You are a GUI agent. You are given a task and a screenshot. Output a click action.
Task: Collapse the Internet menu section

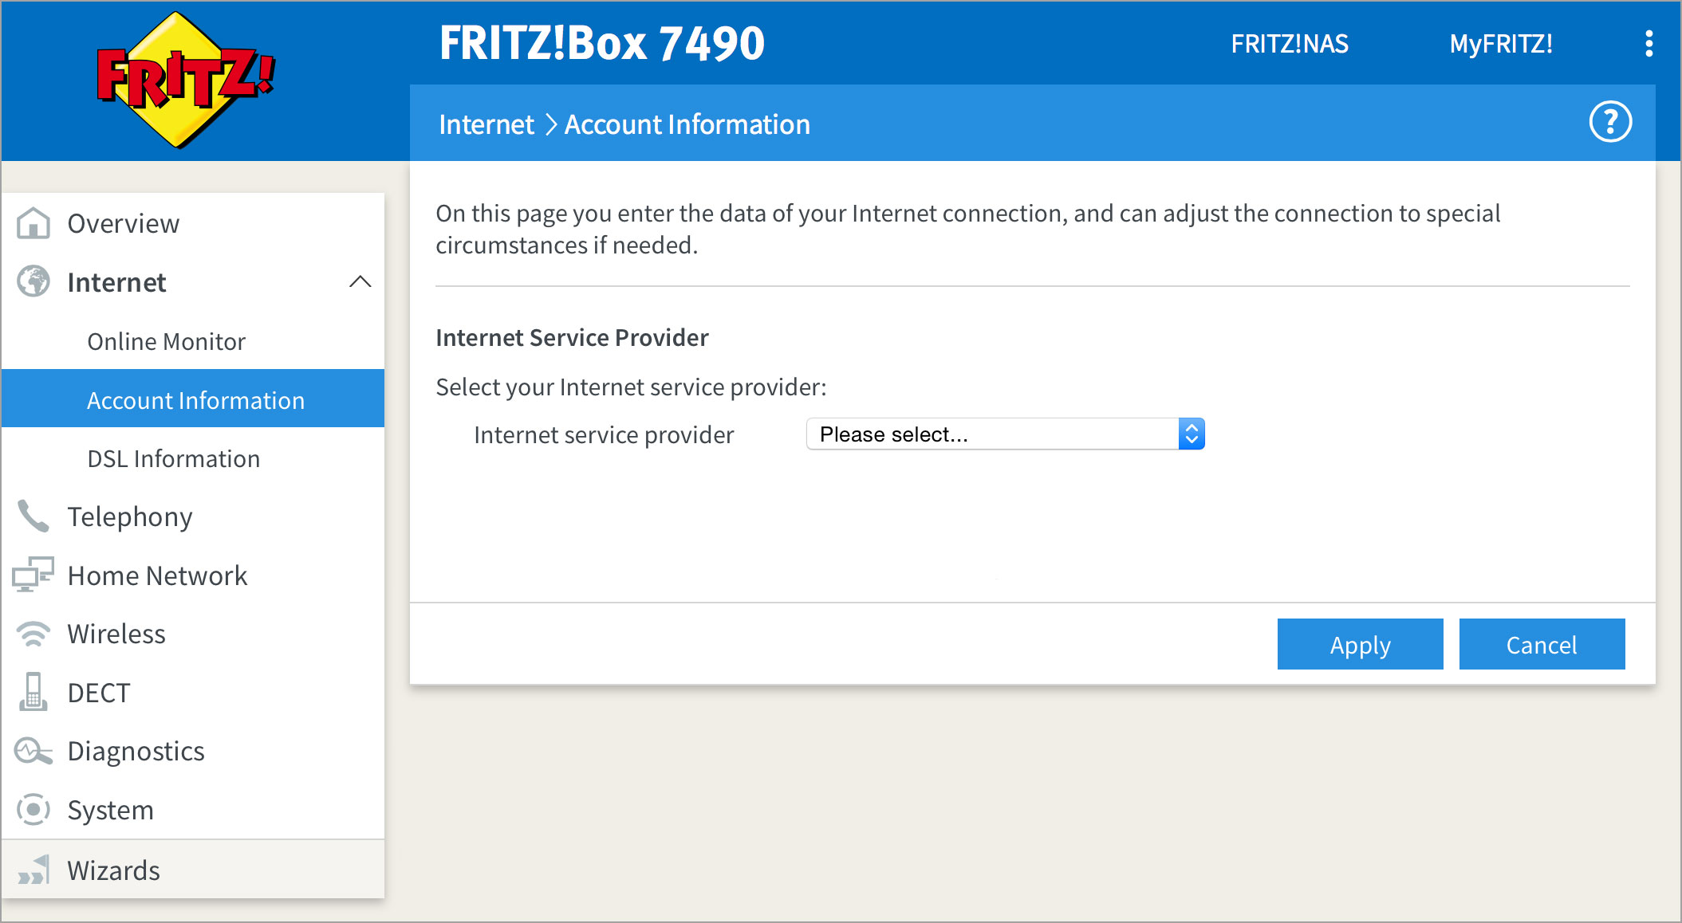click(x=360, y=282)
